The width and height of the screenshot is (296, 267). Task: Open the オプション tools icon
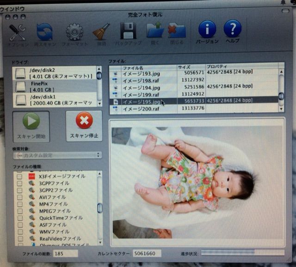click(18, 32)
